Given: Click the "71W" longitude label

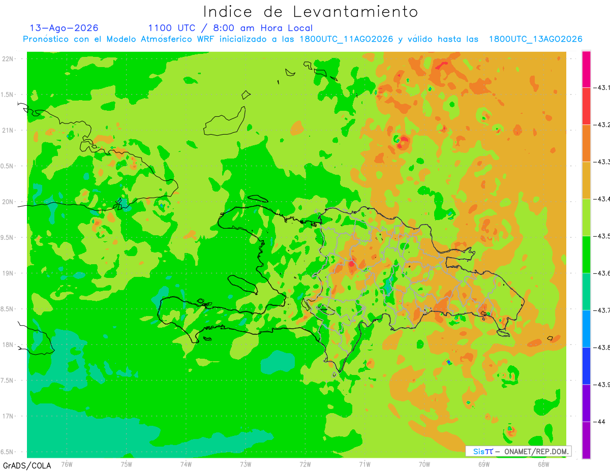Looking at the screenshot, I should [364, 463].
